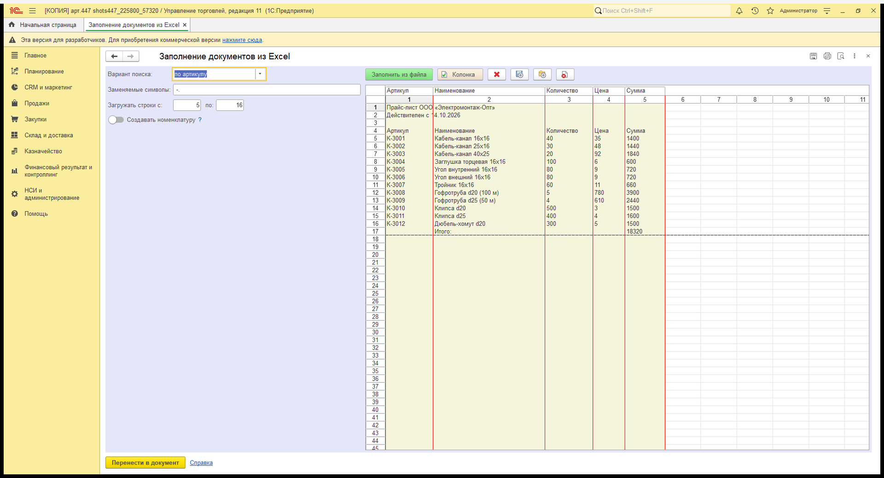Click the Заполнить из файла button
The image size is (884, 478).
click(399, 75)
